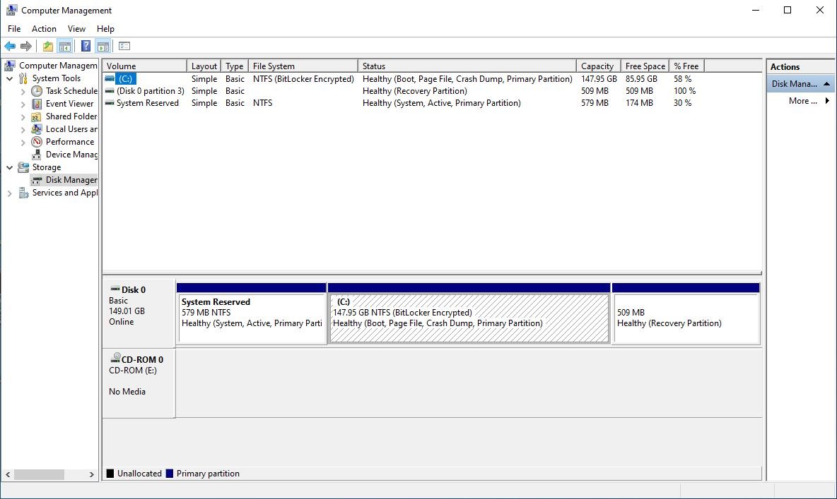Sort by the Capacity column header
This screenshot has height=499, width=837.
(x=598, y=66)
